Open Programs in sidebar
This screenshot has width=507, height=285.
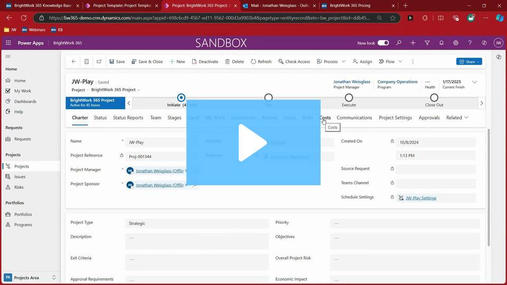tap(23, 225)
